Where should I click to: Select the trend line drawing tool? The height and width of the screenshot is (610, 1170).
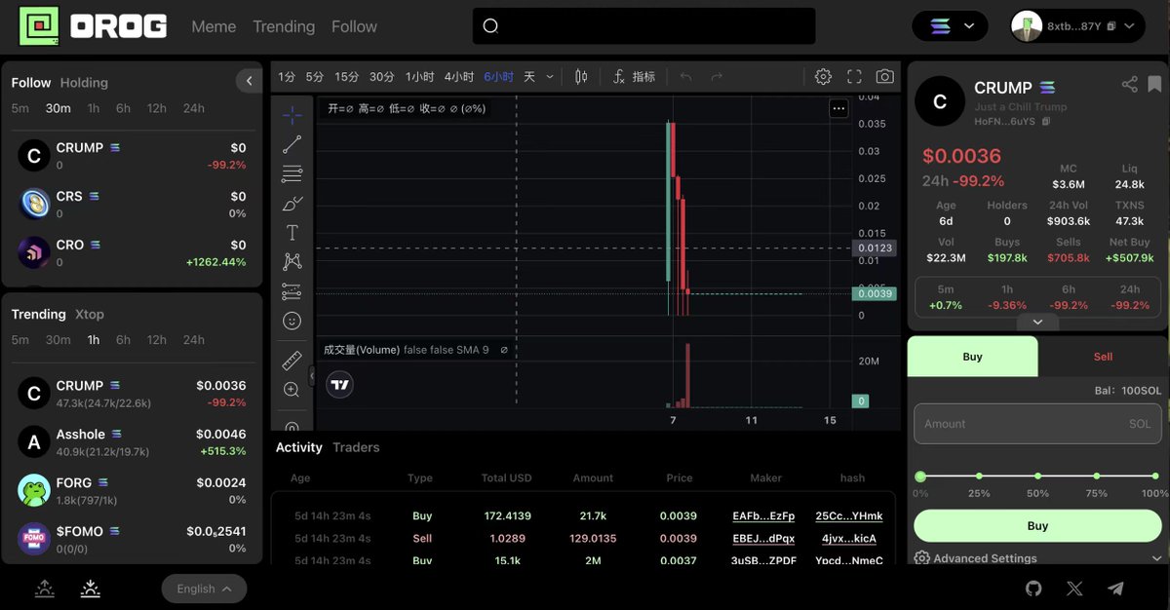coord(292,145)
